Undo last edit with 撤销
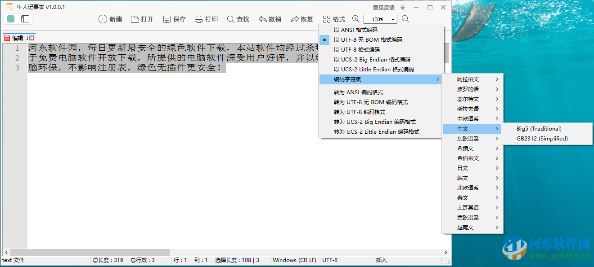The width and height of the screenshot is (594, 267). 270,19
